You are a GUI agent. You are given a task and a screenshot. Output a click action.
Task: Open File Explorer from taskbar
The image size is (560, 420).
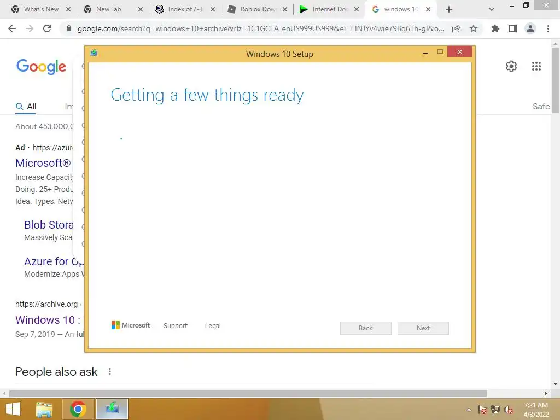pos(44,409)
